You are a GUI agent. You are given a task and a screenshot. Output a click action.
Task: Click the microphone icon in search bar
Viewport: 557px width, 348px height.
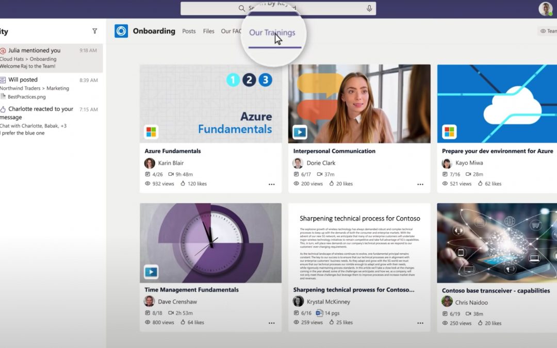pos(369,9)
